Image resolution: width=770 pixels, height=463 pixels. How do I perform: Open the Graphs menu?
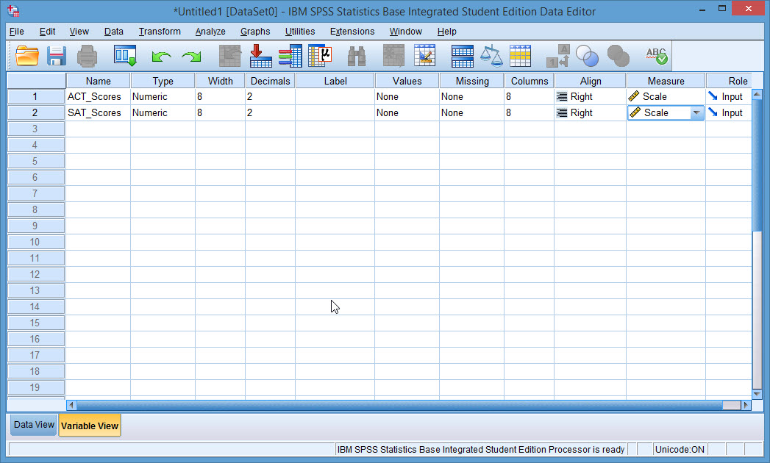click(255, 32)
